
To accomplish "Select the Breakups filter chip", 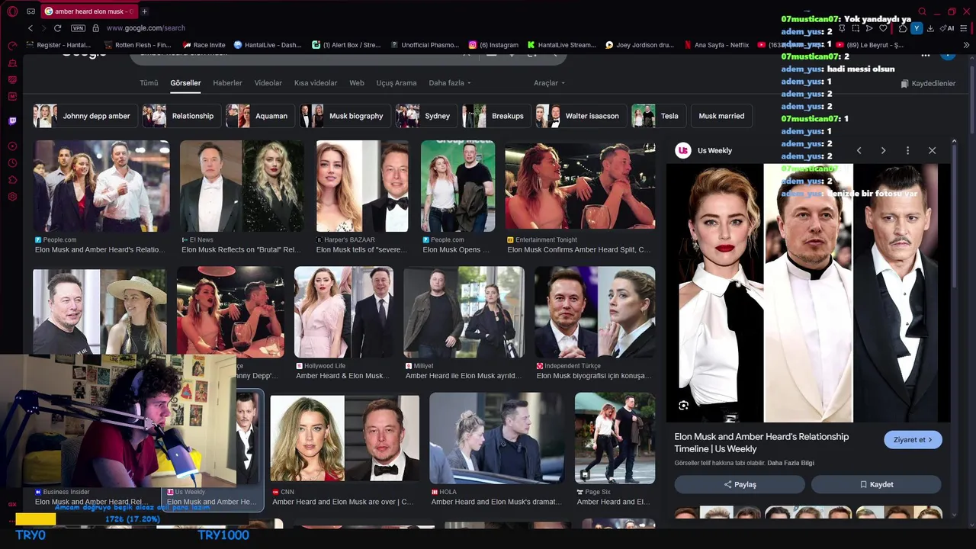I will [496, 116].
